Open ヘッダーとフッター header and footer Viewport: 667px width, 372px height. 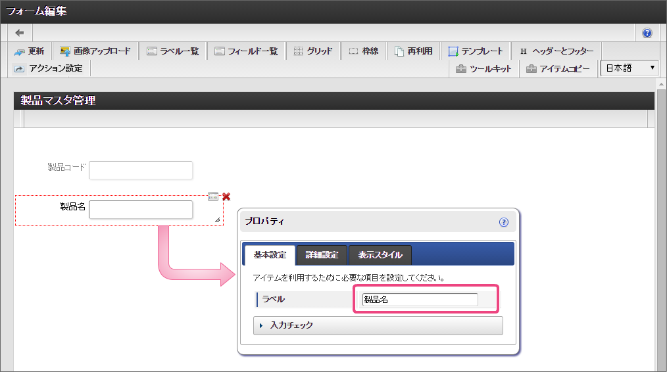click(556, 51)
